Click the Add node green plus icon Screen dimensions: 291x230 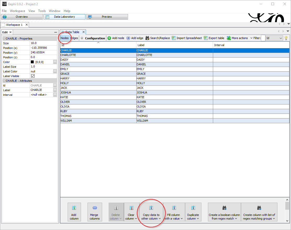[109, 38]
